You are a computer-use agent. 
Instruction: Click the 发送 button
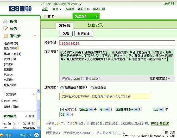66,34
